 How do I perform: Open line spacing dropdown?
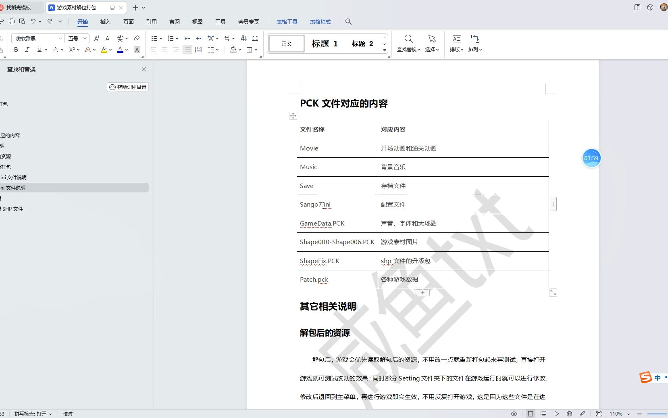tap(218, 50)
